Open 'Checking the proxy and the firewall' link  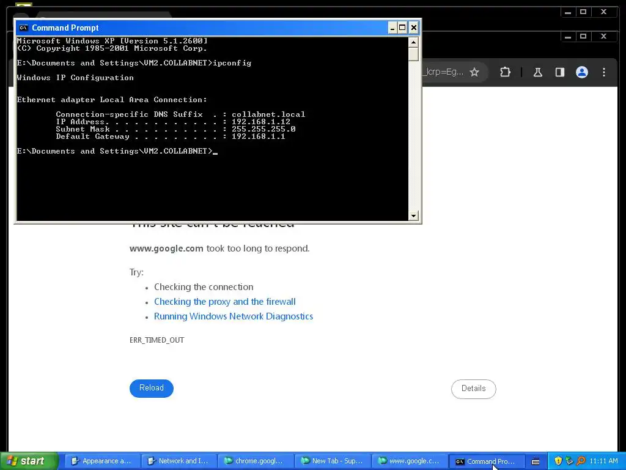click(225, 302)
